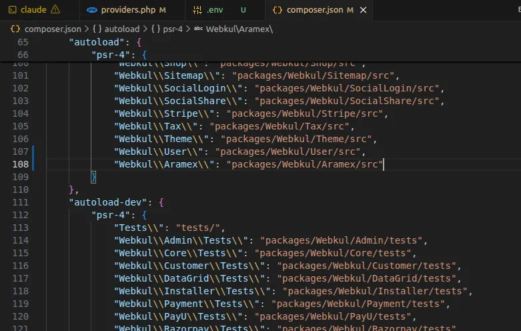
Task: Click the "Webkul\\Tax\\" key
Action: pyautogui.click(x=156, y=126)
